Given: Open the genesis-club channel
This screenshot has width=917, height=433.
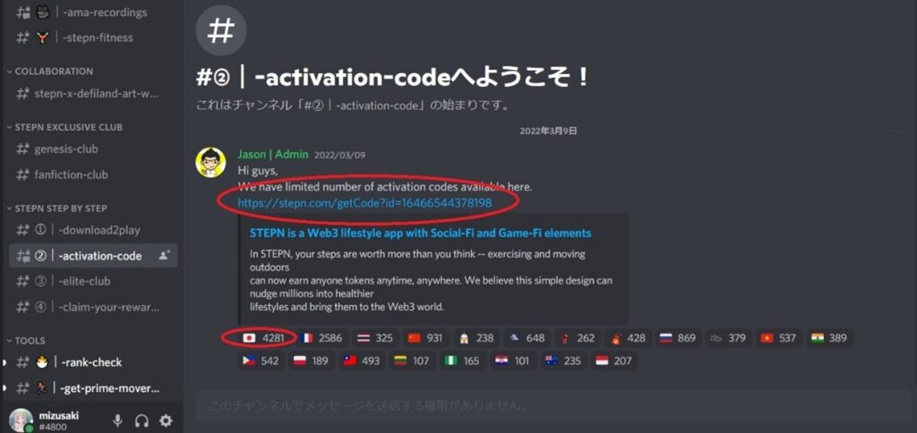Looking at the screenshot, I should coord(66,149).
